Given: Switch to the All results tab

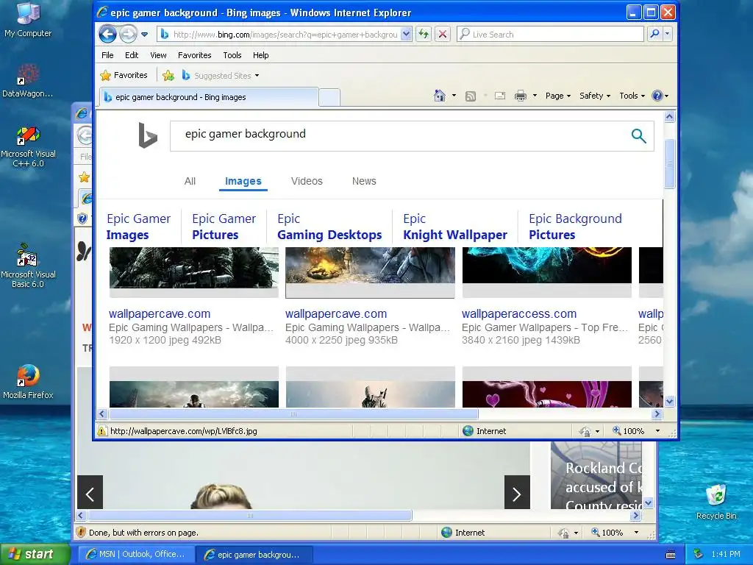Looking at the screenshot, I should [190, 181].
